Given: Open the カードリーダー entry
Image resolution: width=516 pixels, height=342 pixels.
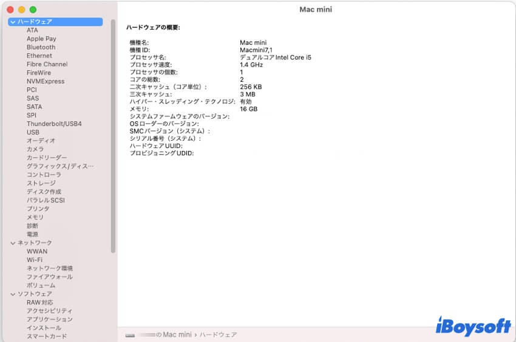Looking at the screenshot, I should 47,158.
